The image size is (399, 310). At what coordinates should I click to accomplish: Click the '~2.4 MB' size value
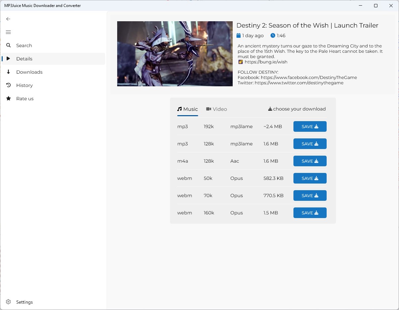273,126
